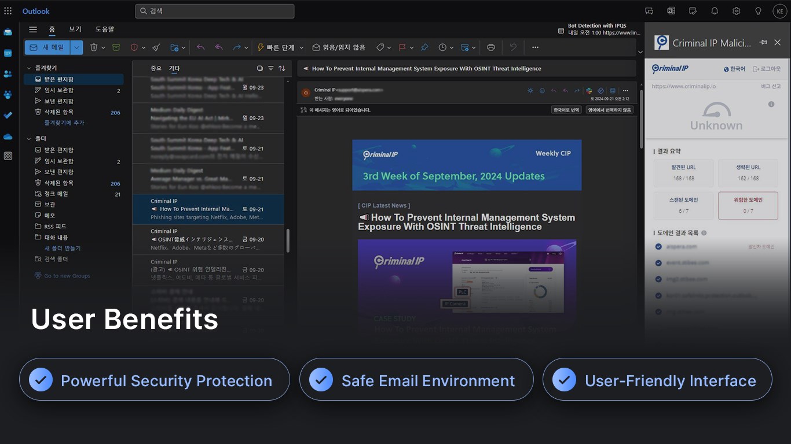Image resolution: width=791 pixels, height=444 pixels.
Task: Click Reply all in main toolbar
Action: tap(219, 47)
